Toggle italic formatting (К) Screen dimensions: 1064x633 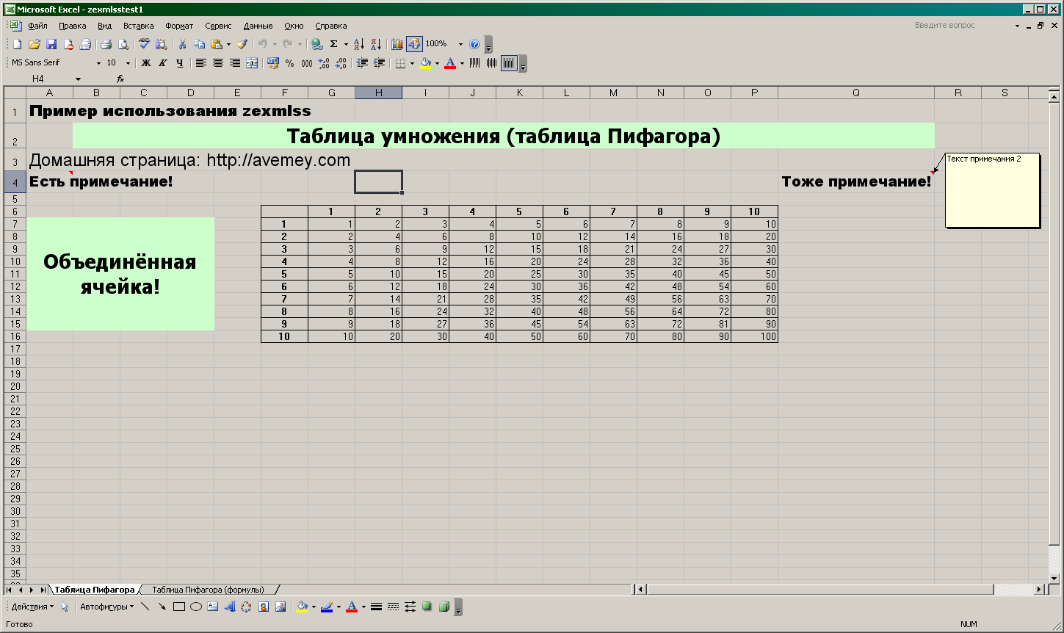tap(163, 63)
